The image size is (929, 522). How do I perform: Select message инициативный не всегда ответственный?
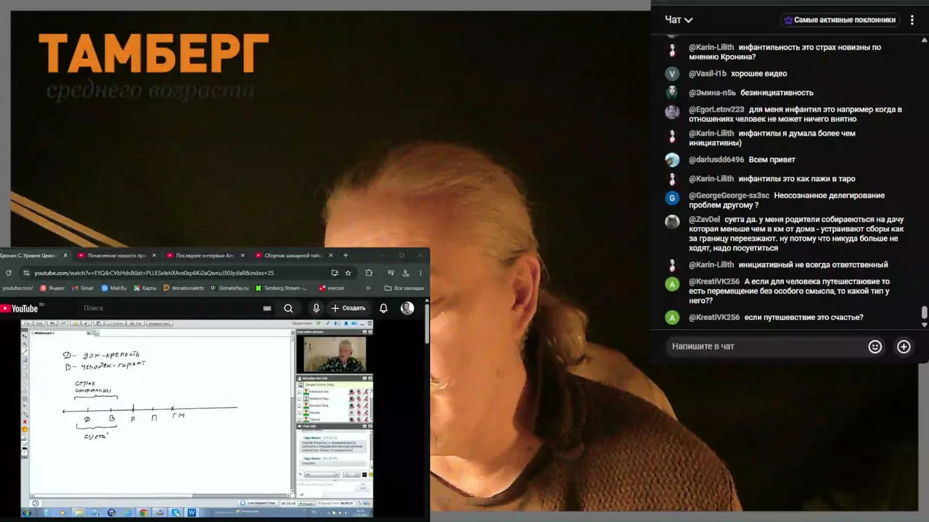pos(813,265)
